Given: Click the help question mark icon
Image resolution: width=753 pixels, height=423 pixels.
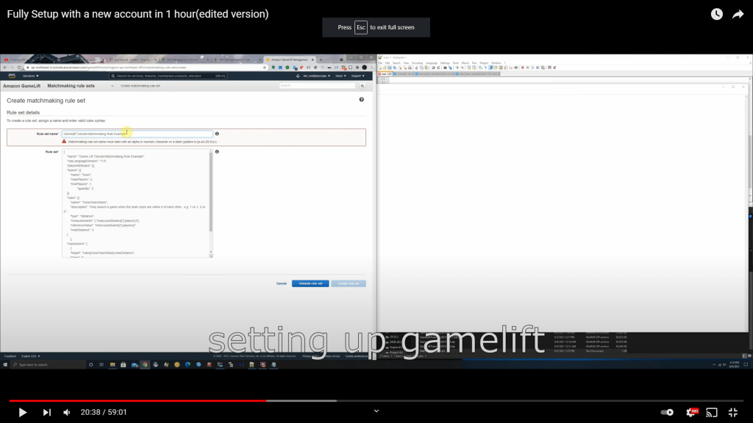Looking at the screenshot, I should 361,99.
